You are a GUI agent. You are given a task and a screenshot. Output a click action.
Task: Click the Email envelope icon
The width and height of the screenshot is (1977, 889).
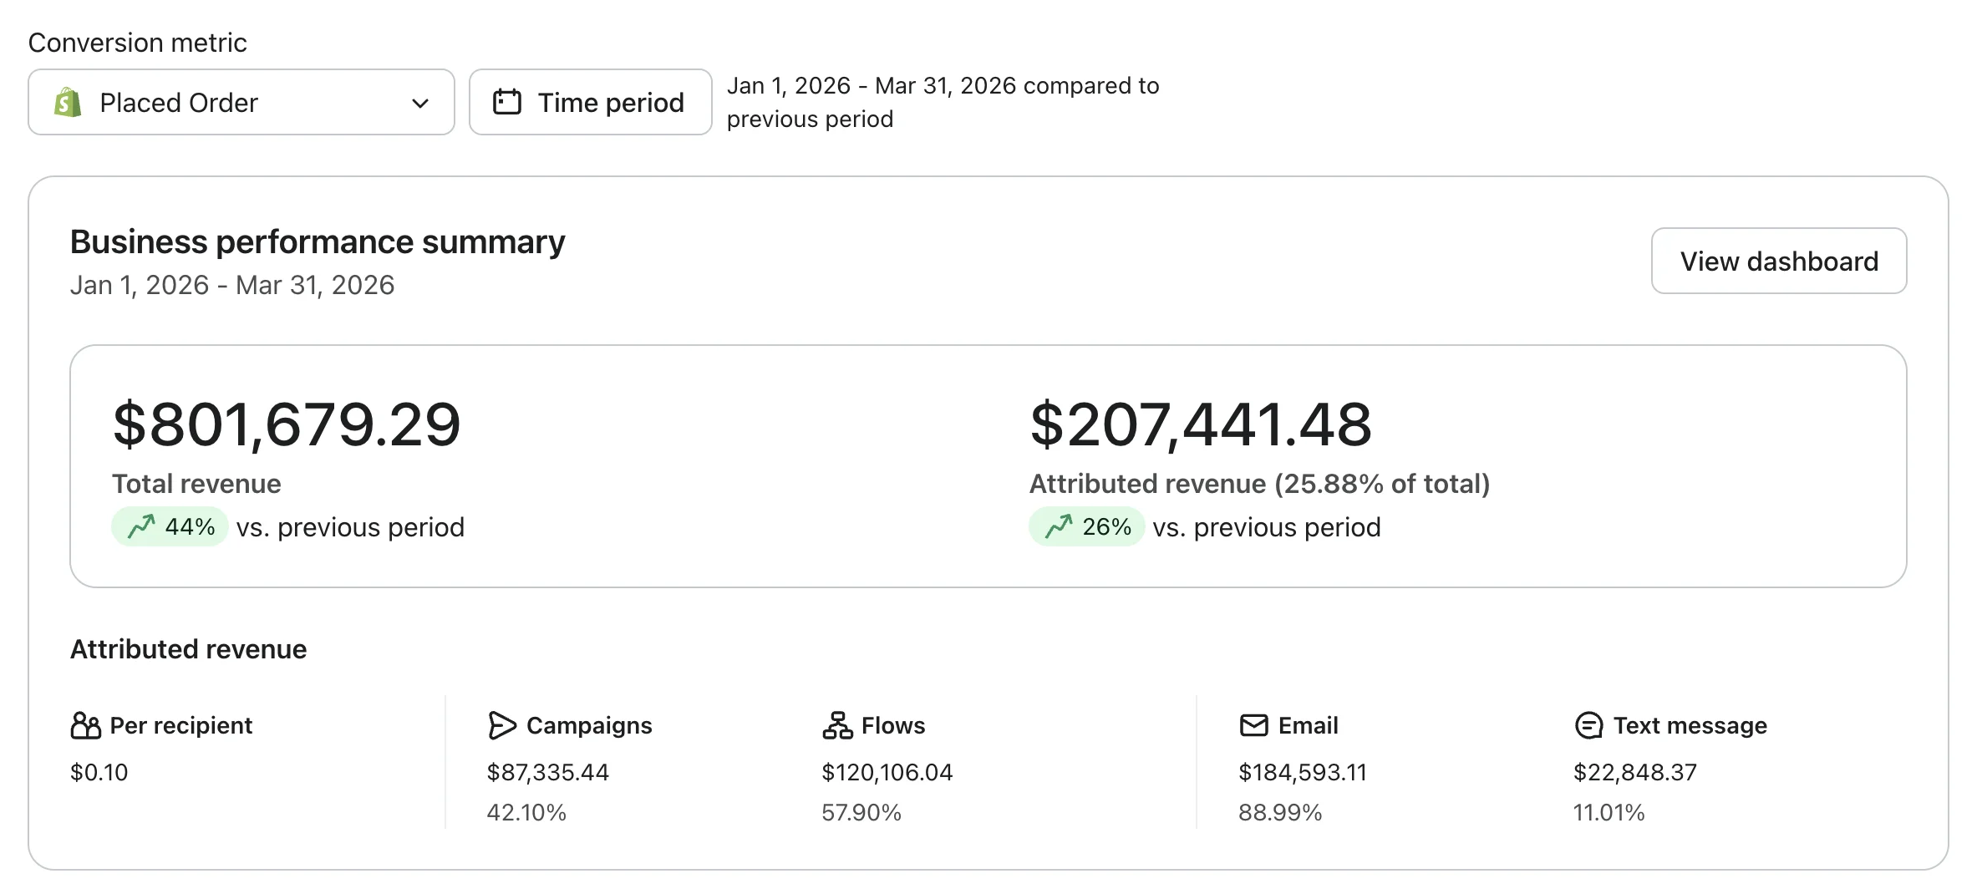[1253, 725]
